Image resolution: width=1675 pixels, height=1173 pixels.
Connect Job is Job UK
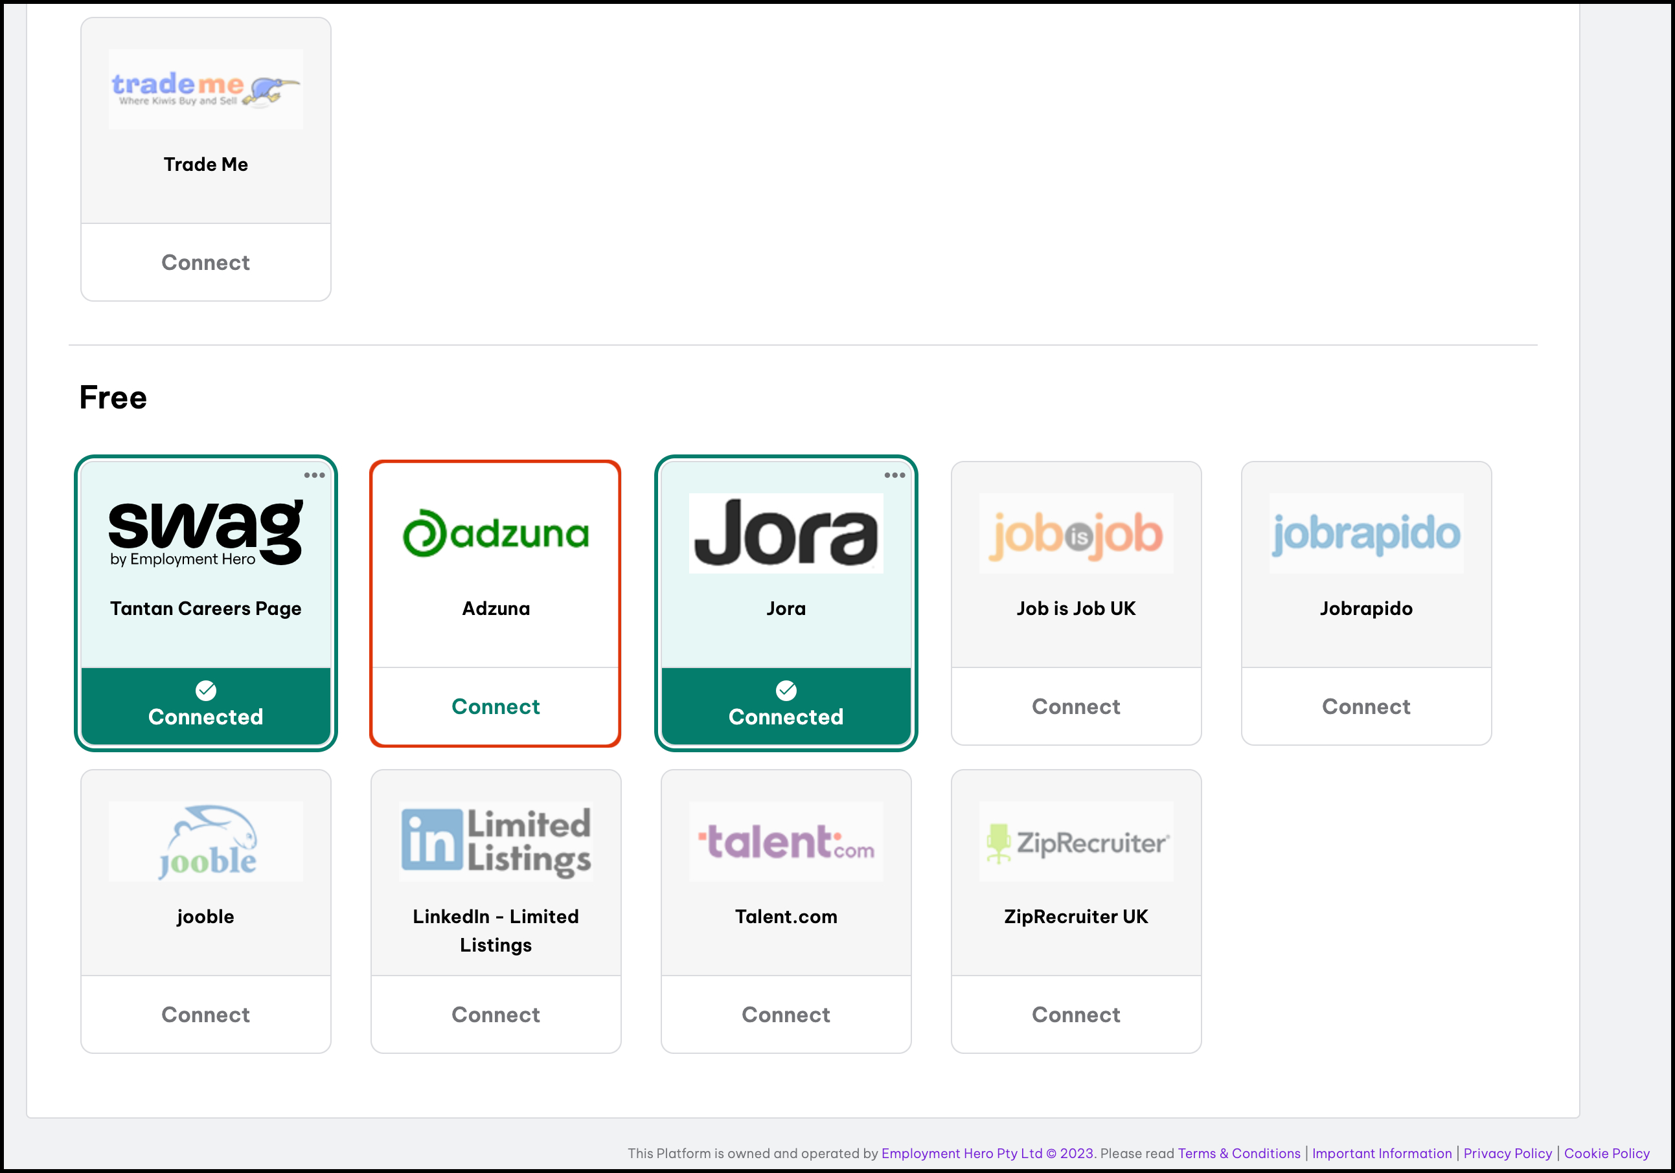coord(1075,706)
